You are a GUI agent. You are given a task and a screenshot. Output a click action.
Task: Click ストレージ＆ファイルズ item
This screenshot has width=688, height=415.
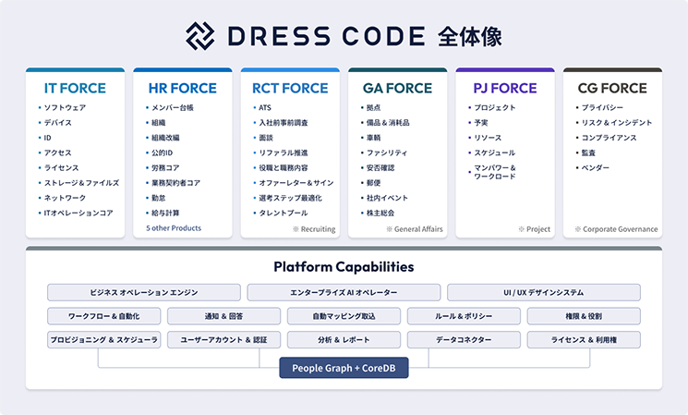(x=81, y=183)
